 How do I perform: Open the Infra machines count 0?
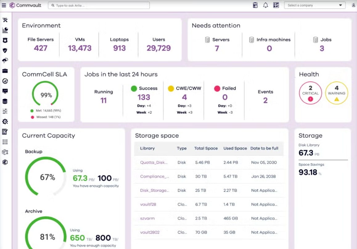coord(269,48)
